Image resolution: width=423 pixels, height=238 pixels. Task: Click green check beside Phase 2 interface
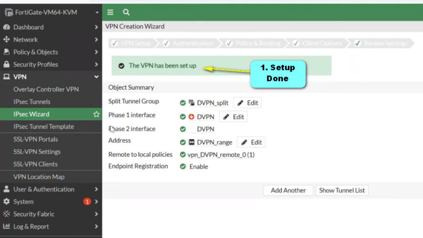(x=183, y=129)
